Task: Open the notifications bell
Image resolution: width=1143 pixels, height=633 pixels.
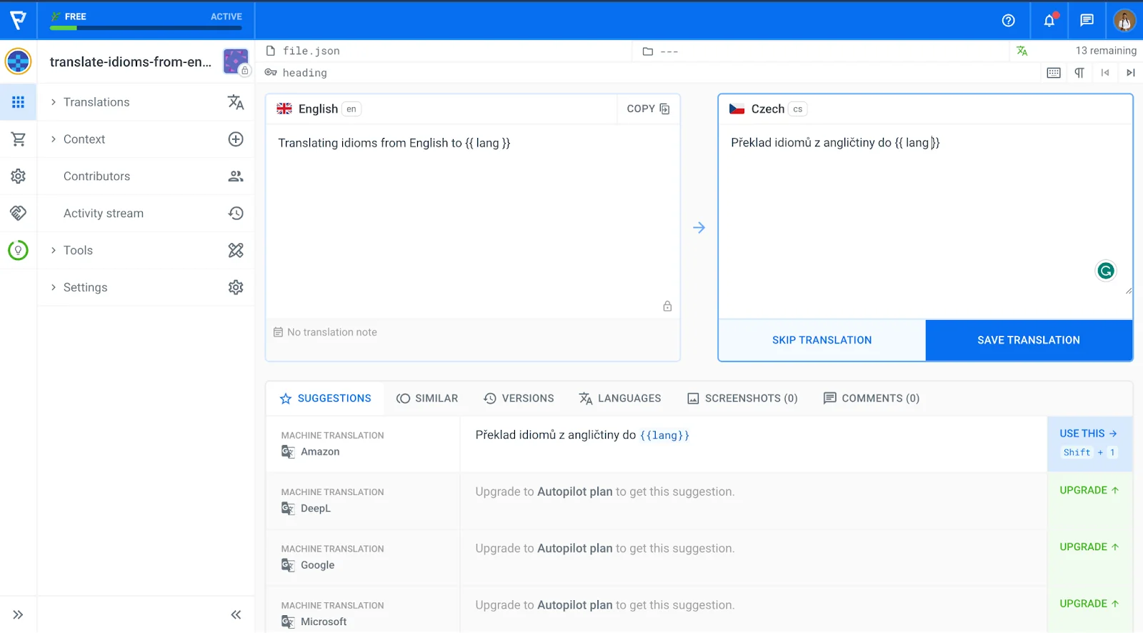Action: 1049,21
